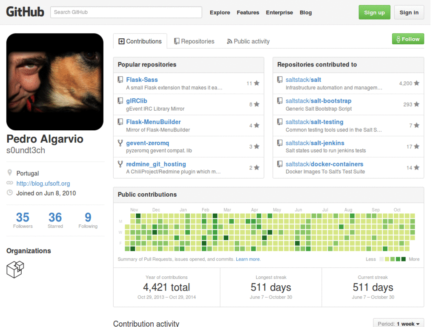Click the repo icon beside gIRClib
436x327 pixels.
click(120, 100)
